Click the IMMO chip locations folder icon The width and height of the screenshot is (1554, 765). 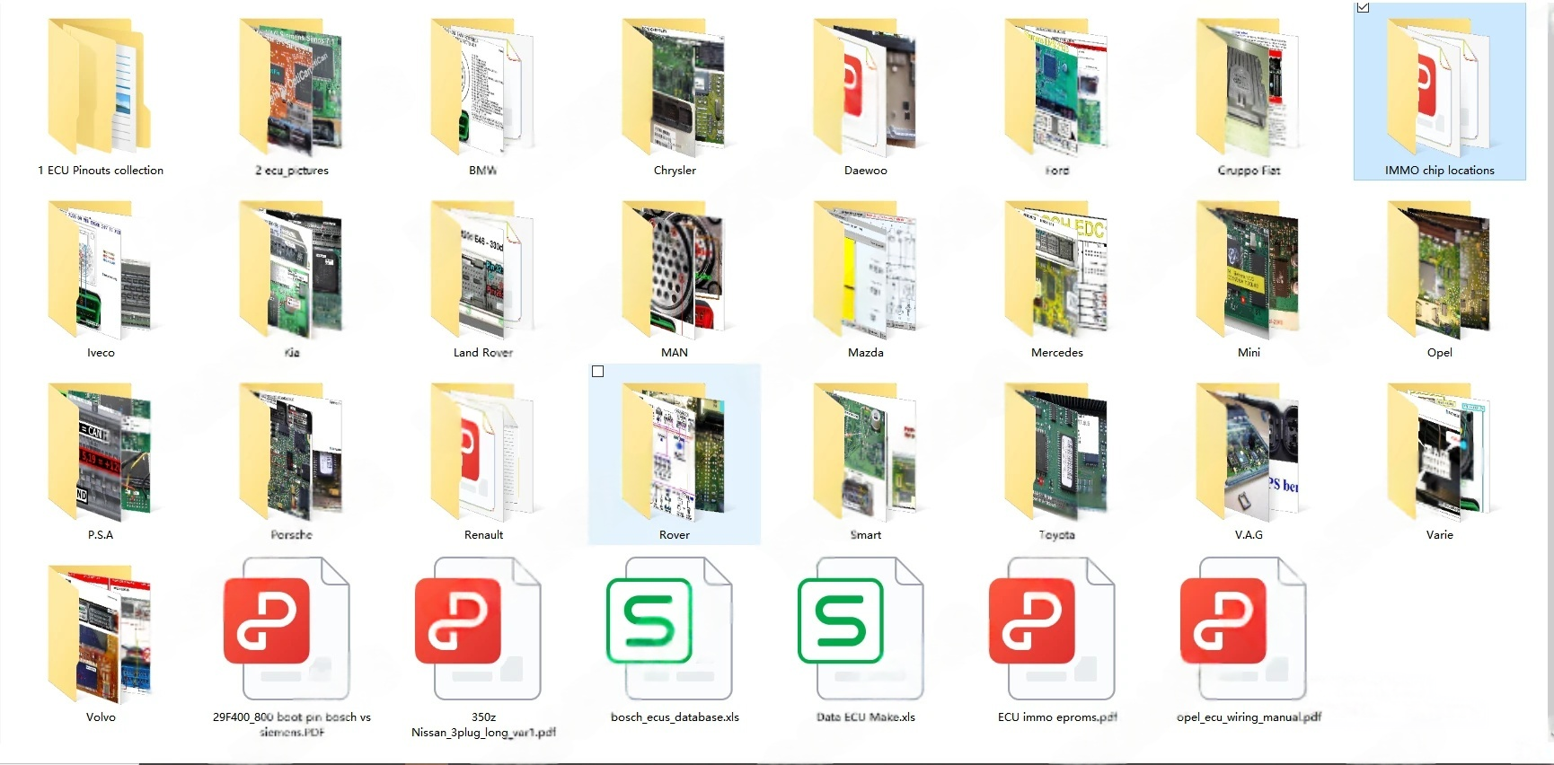(x=1440, y=87)
